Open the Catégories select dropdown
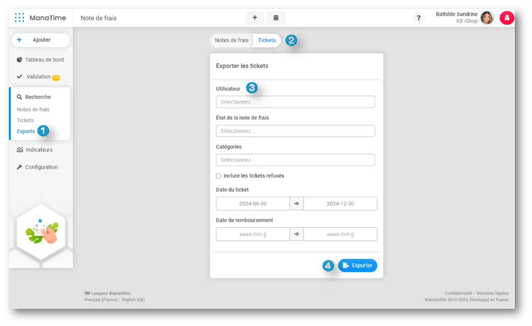The image size is (532, 326). (295, 160)
